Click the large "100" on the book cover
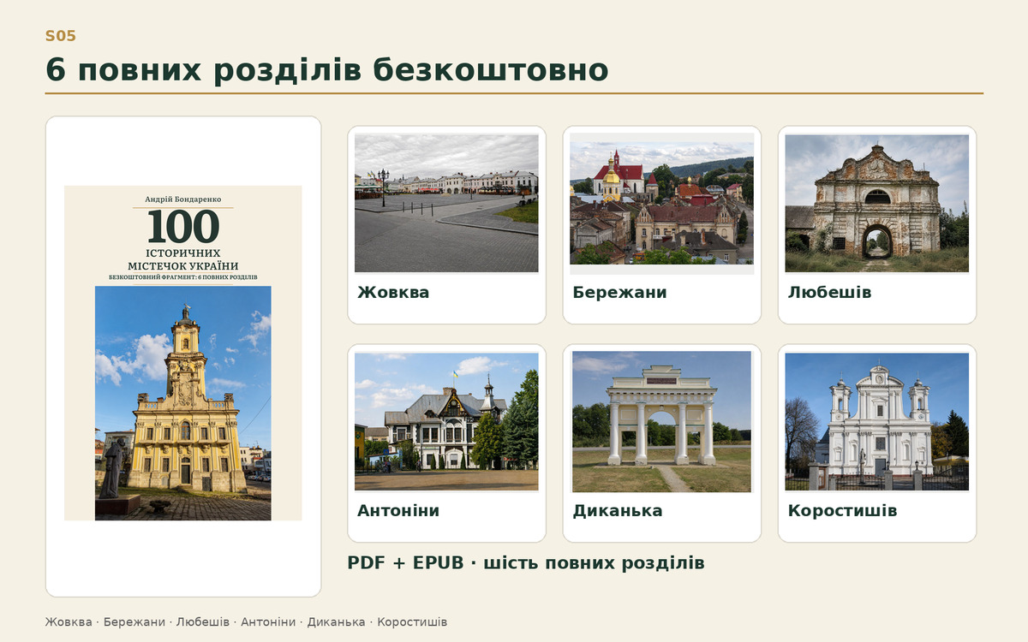 coord(183,227)
